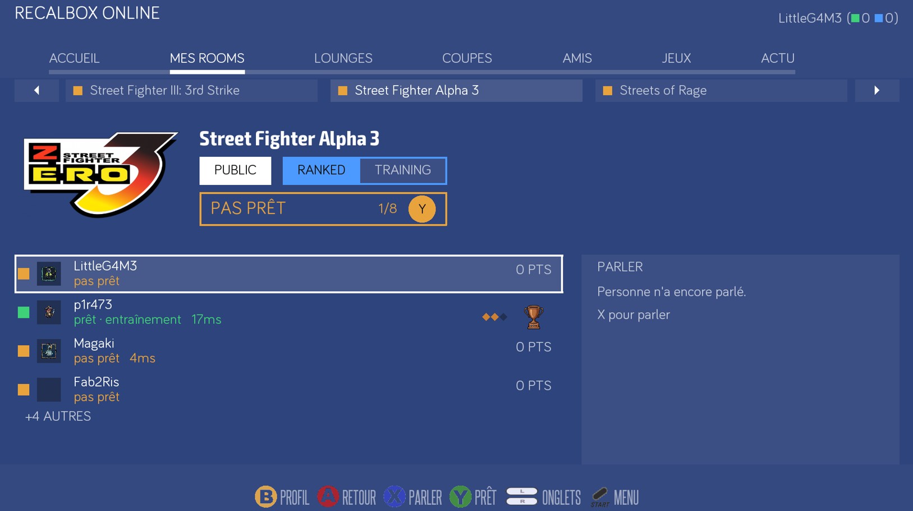The image size is (913, 511).
Task: Click the L/R Onglets shoulder icon
Action: pyautogui.click(x=521, y=496)
